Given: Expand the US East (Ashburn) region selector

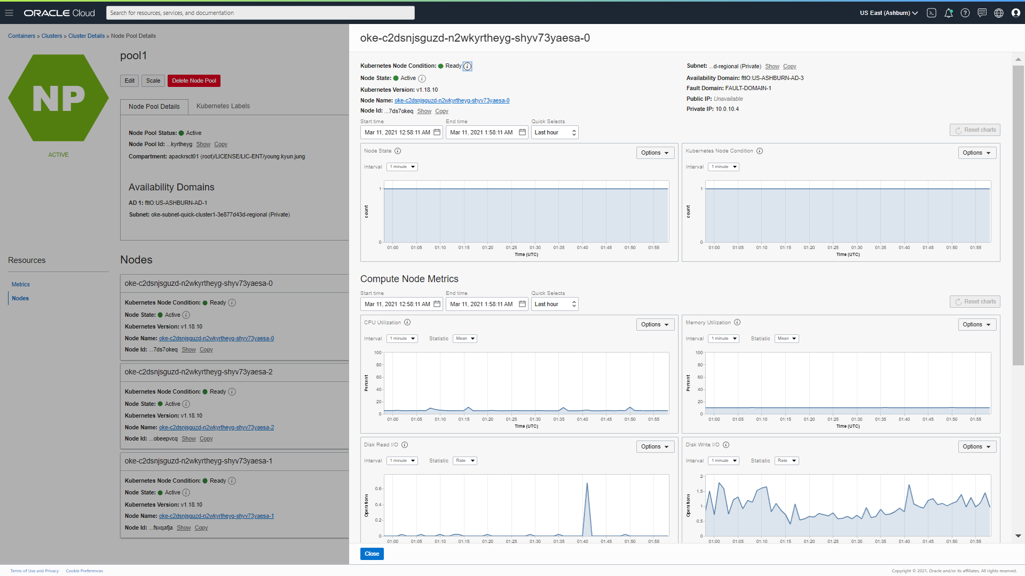Looking at the screenshot, I should [888, 13].
